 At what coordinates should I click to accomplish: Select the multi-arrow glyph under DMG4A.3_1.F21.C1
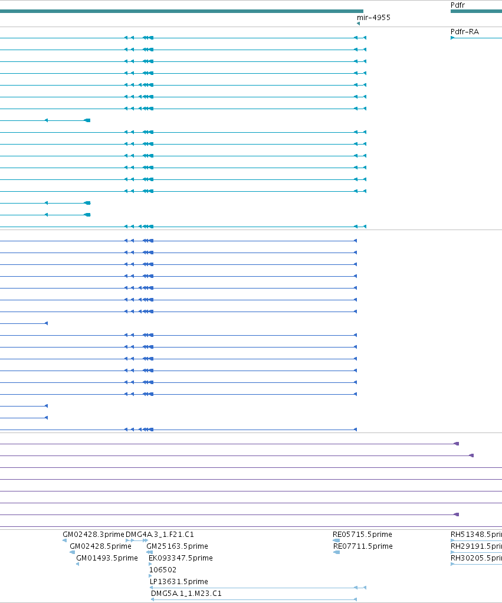click(x=137, y=540)
